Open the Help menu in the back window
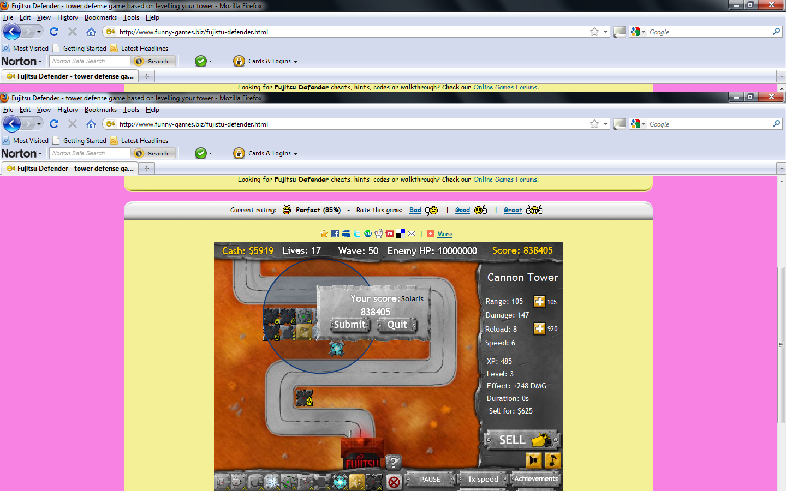The height and width of the screenshot is (491, 786). (152, 17)
